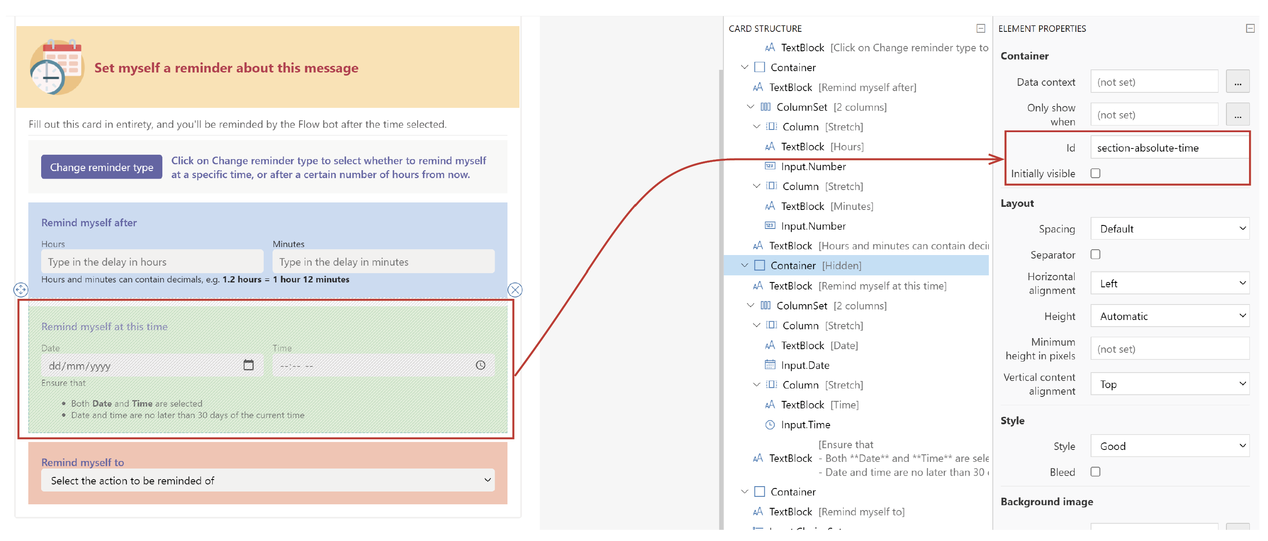Select the Input.Date tree node

[804, 365]
